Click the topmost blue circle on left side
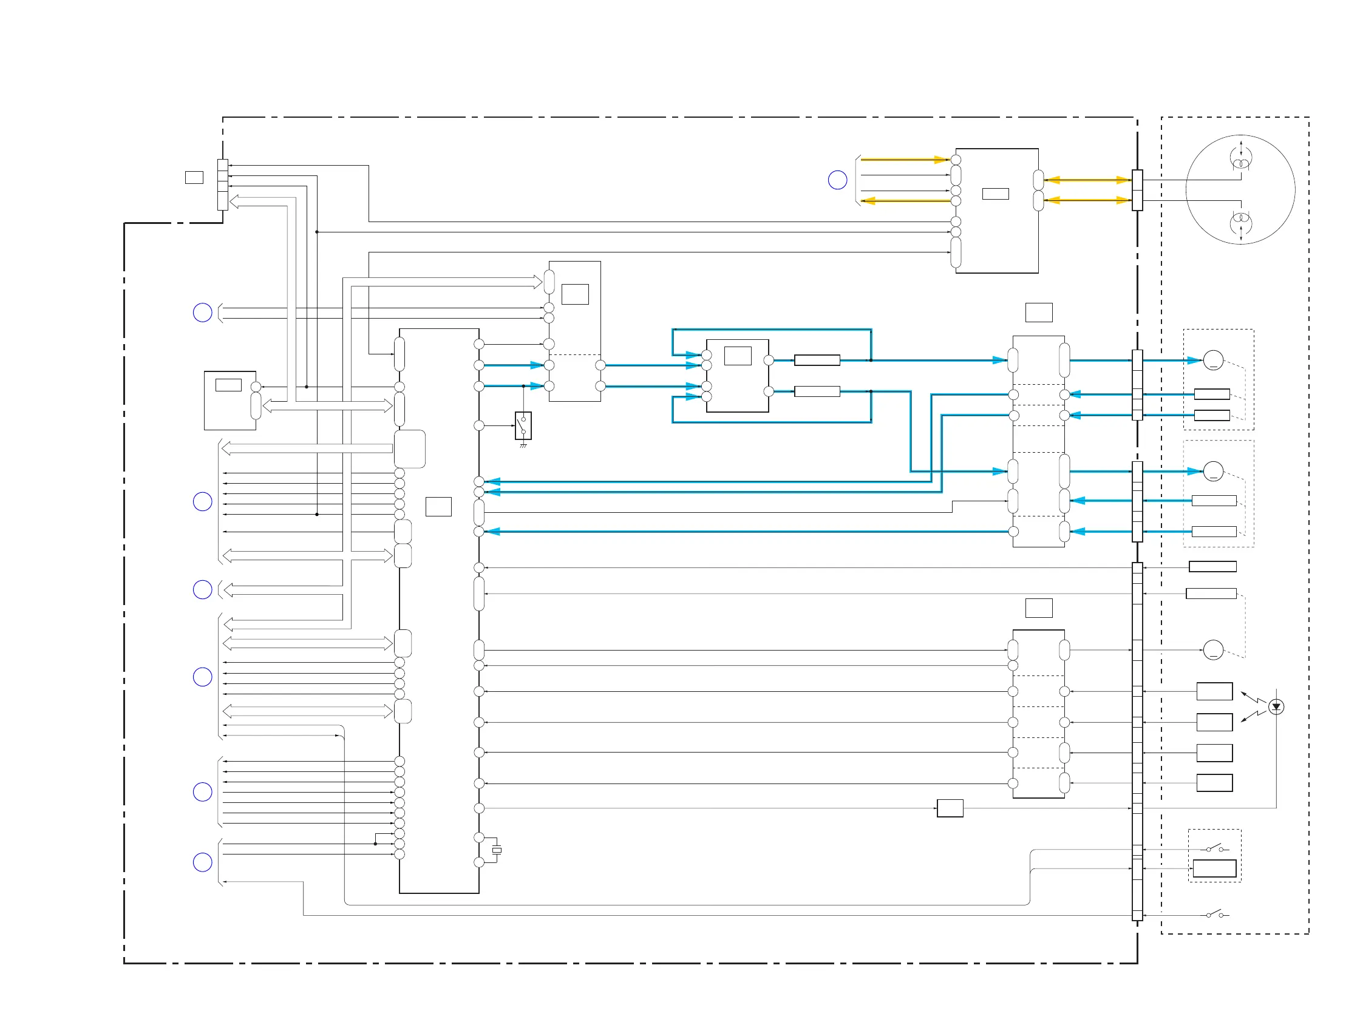1360x1022 pixels. (x=202, y=313)
